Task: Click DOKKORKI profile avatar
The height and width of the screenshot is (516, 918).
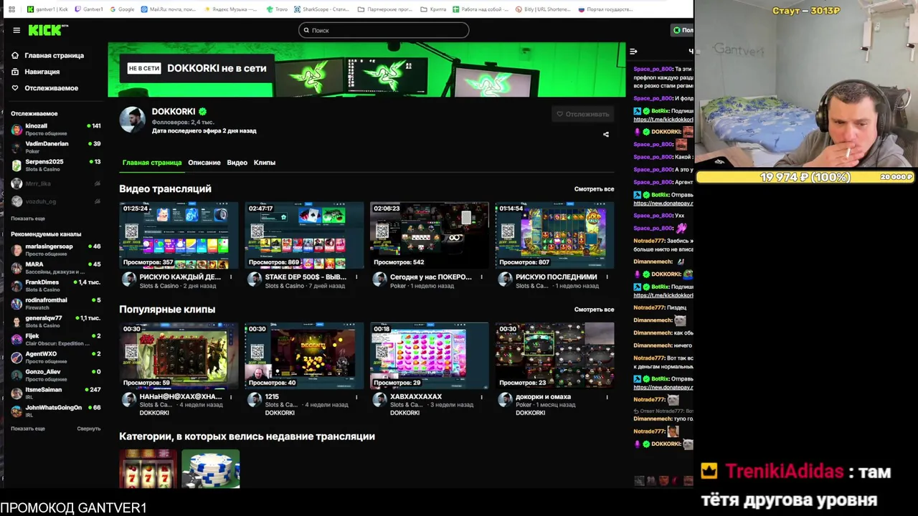Action: pos(132,120)
